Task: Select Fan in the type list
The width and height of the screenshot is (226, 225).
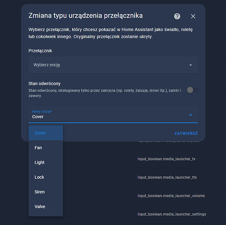Action: 45,148
